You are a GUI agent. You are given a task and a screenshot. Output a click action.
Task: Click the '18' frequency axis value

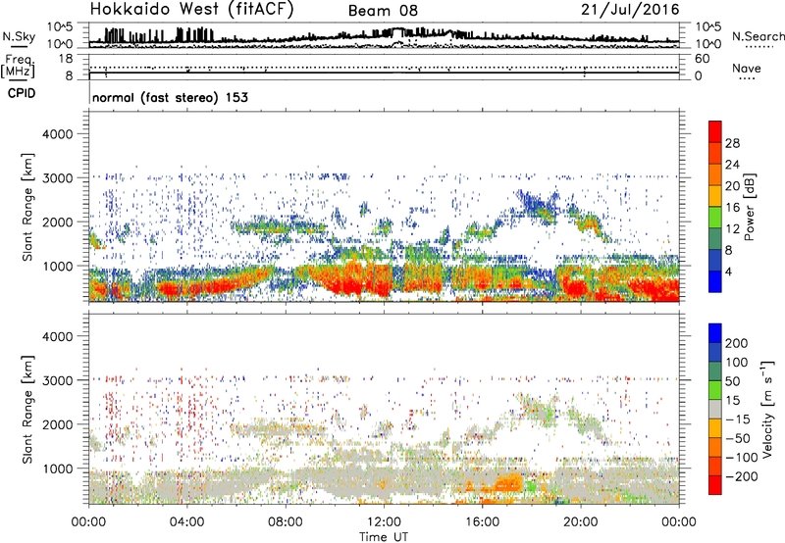click(66, 58)
